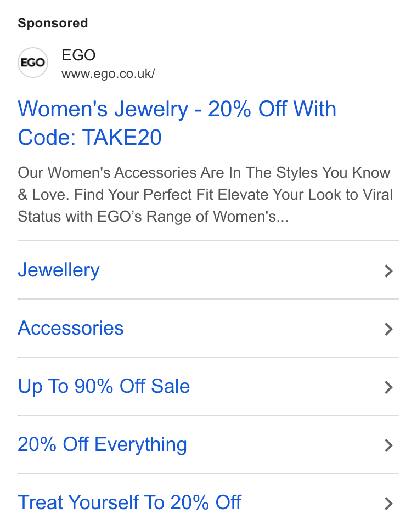Viewport: 417px width, 531px height.
Task: Tap the chevron next to Up To 90% Off Sale
Action: [x=389, y=387]
